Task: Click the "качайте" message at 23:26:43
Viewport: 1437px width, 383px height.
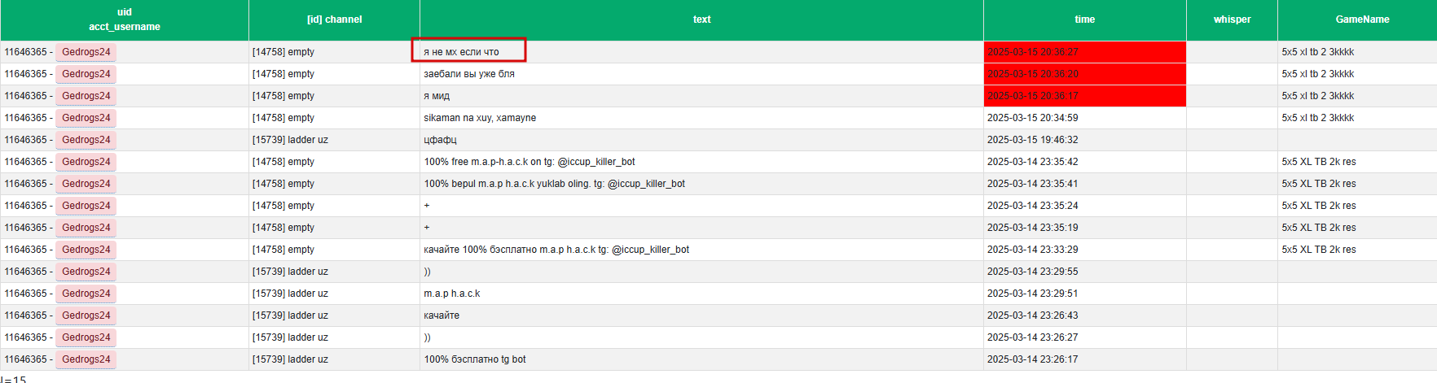Action: (442, 316)
